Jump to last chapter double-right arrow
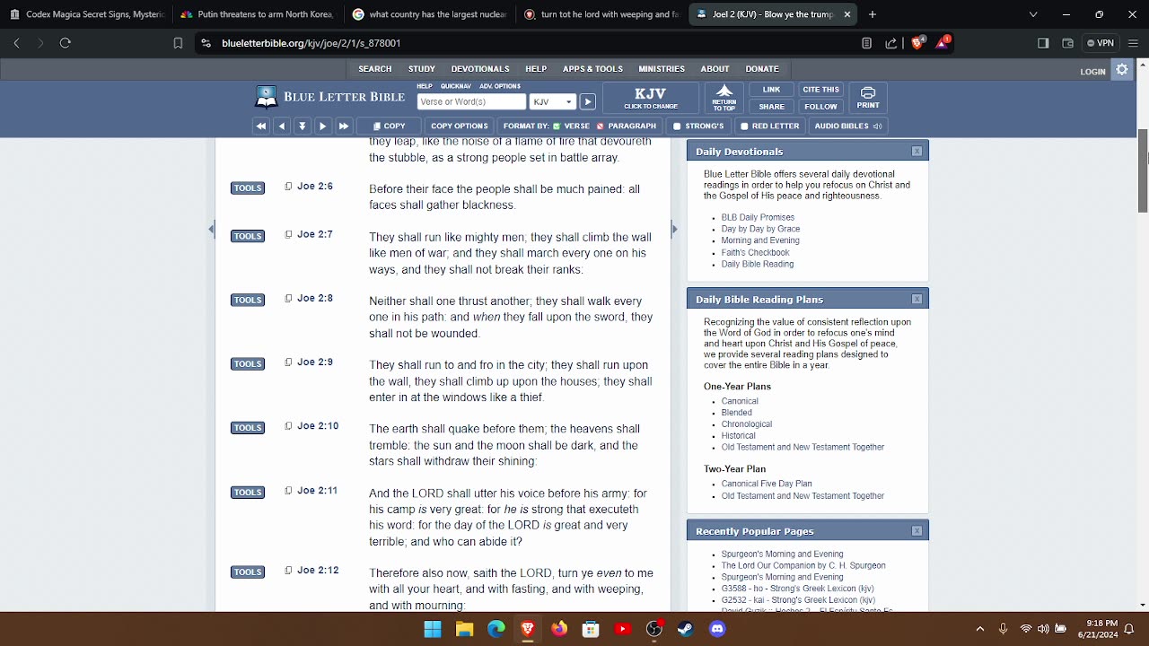The width and height of the screenshot is (1149, 646). tap(344, 127)
